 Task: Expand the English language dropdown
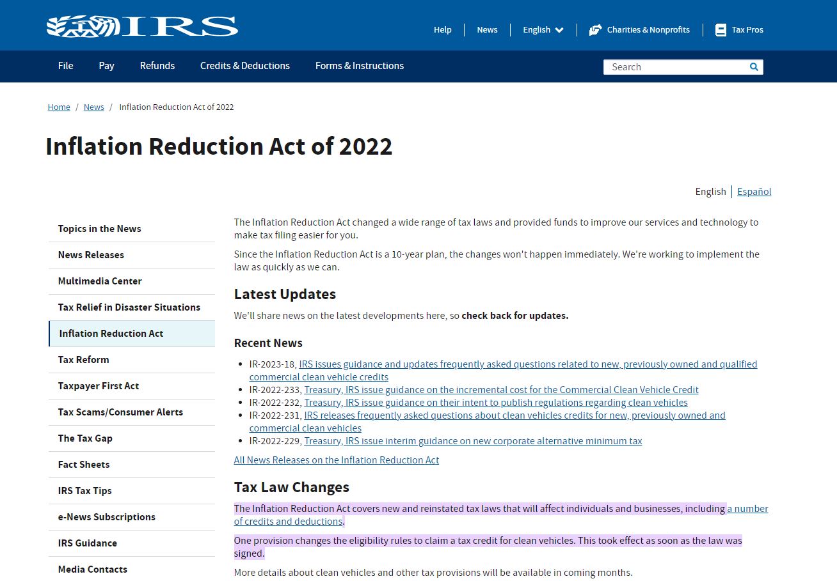pos(543,29)
